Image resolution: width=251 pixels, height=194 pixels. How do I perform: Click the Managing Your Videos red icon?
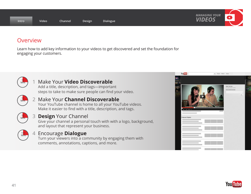click(234, 18)
